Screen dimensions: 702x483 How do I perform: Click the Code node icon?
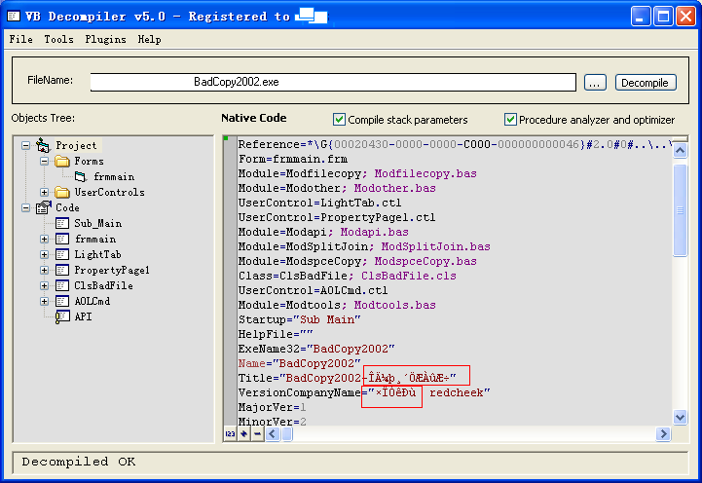tap(44, 207)
